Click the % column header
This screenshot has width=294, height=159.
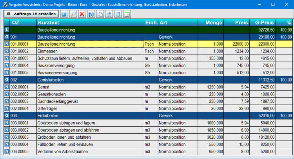[x=284, y=23]
